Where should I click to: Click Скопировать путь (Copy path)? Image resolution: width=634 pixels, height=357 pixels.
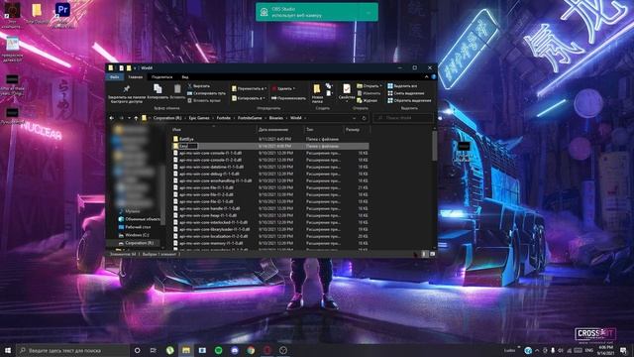[x=206, y=93]
